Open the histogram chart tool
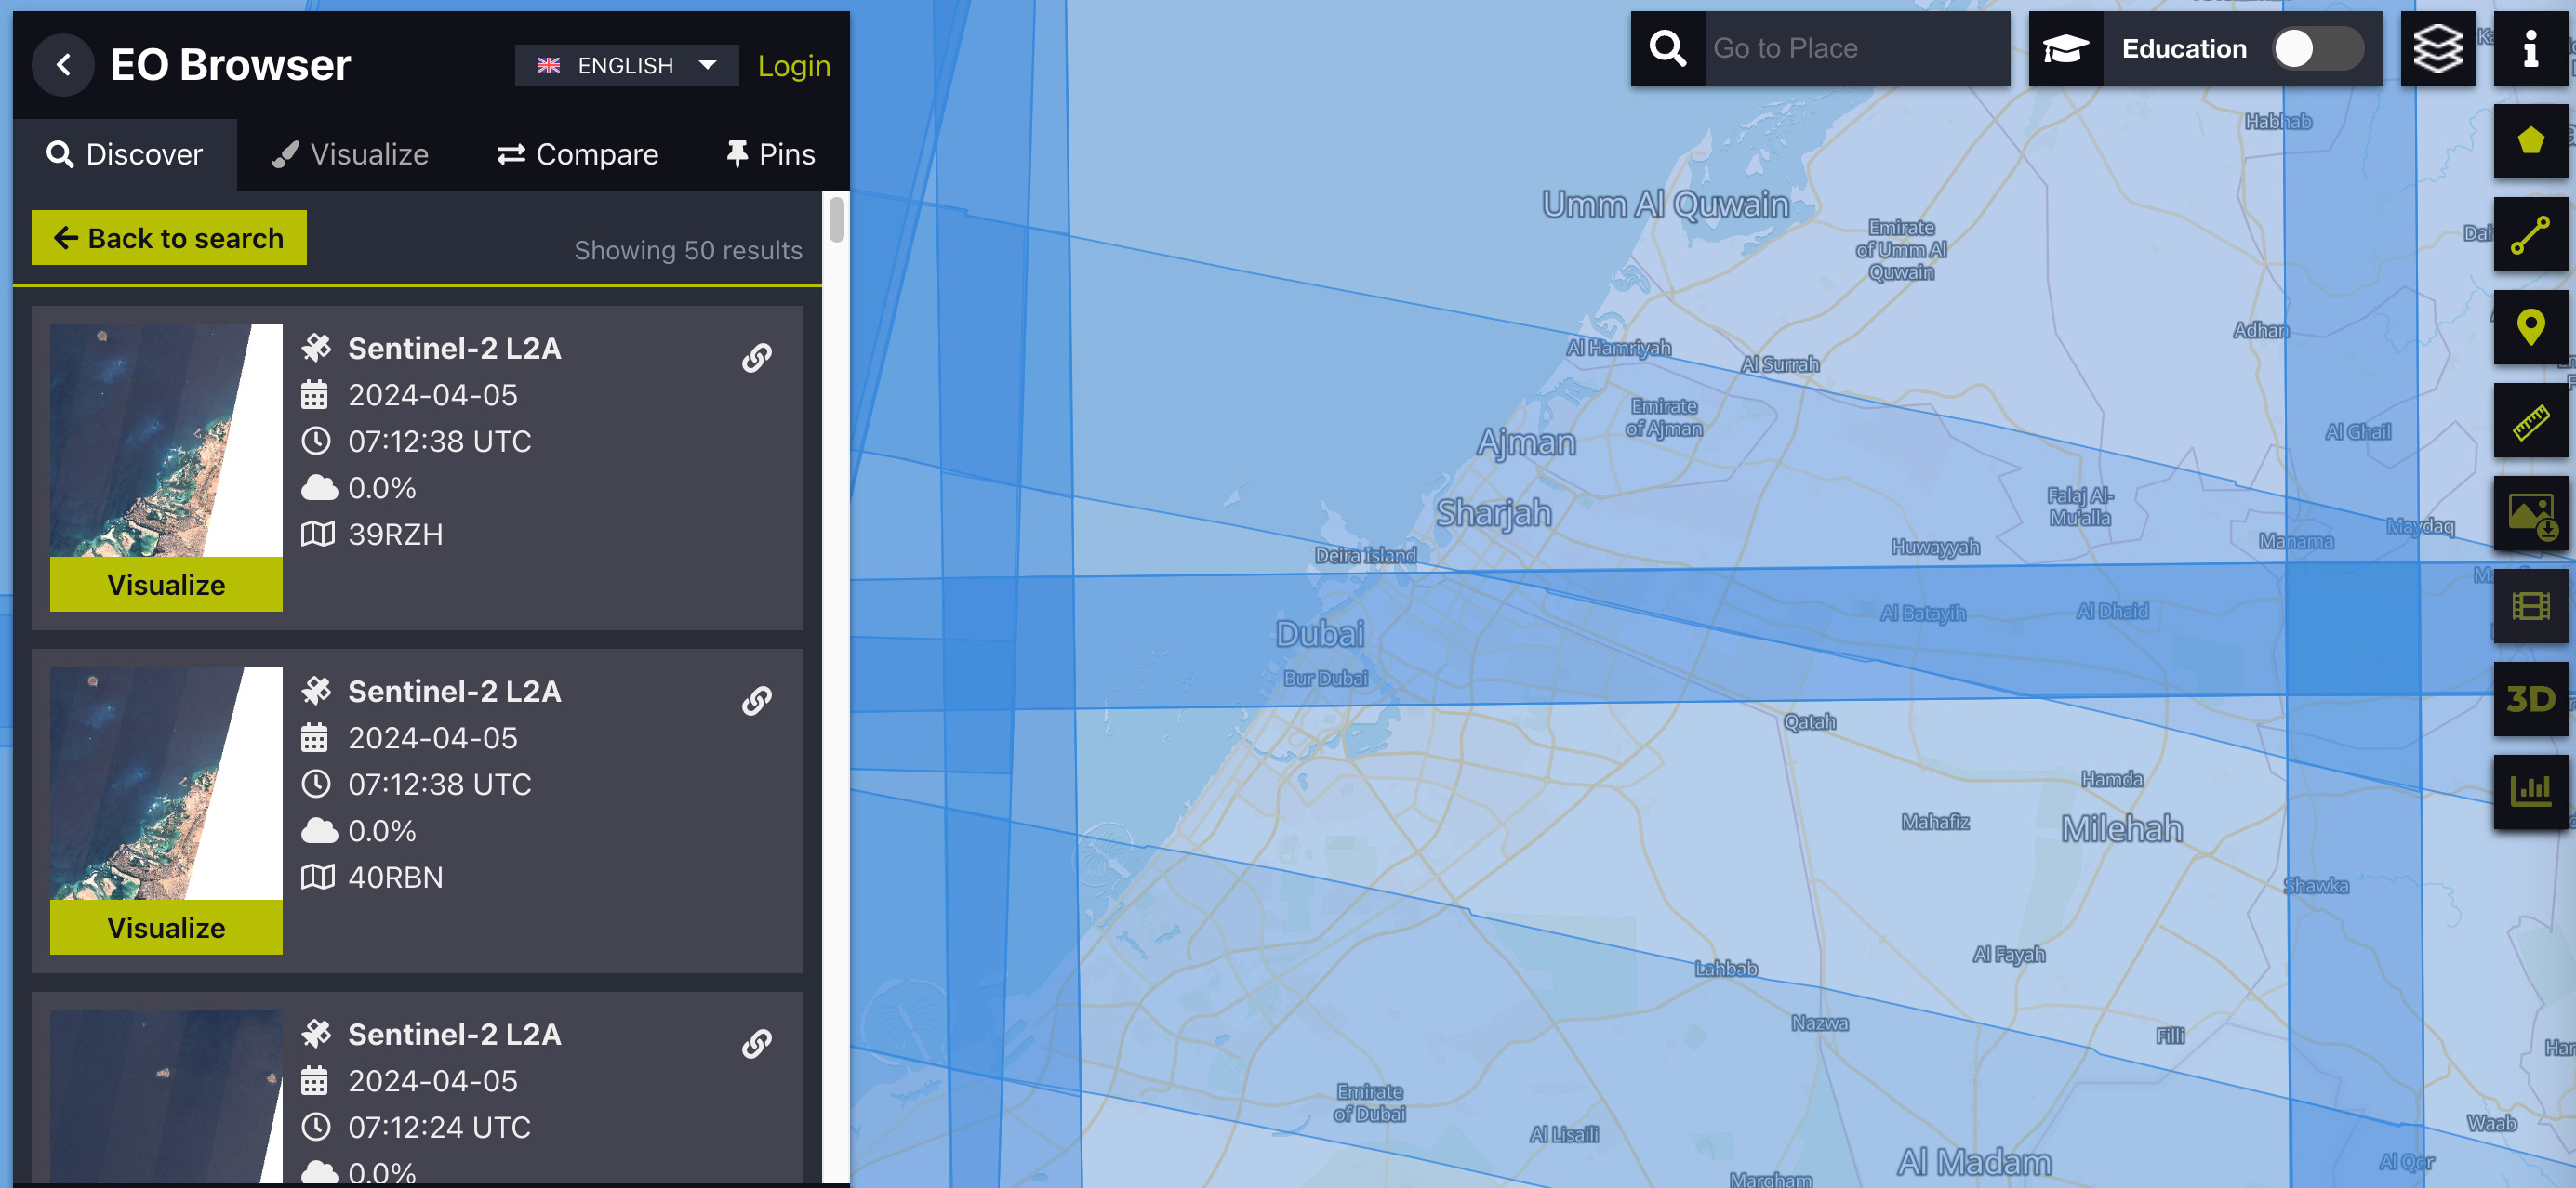Image resolution: width=2576 pixels, height=1188 pixels. coord(2530,792)
